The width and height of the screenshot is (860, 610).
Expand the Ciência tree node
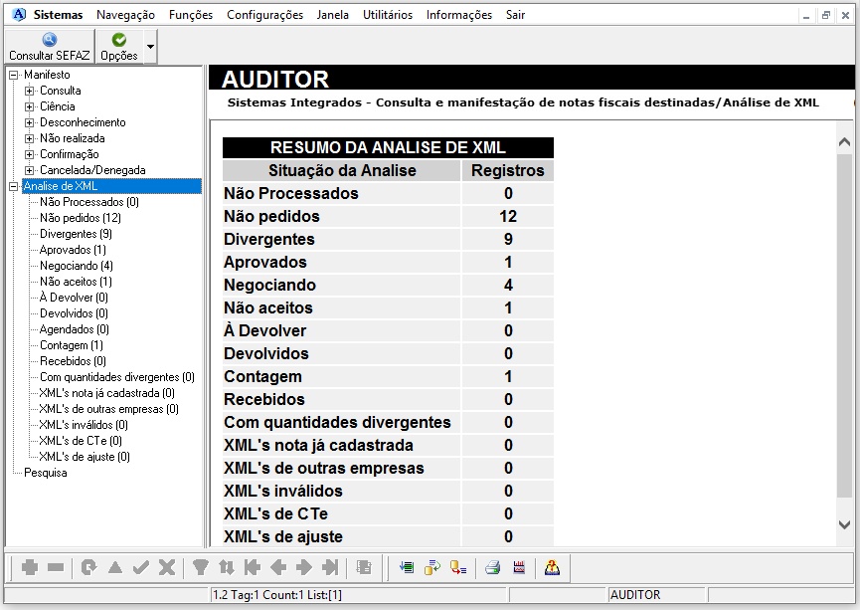click(30, 107)
